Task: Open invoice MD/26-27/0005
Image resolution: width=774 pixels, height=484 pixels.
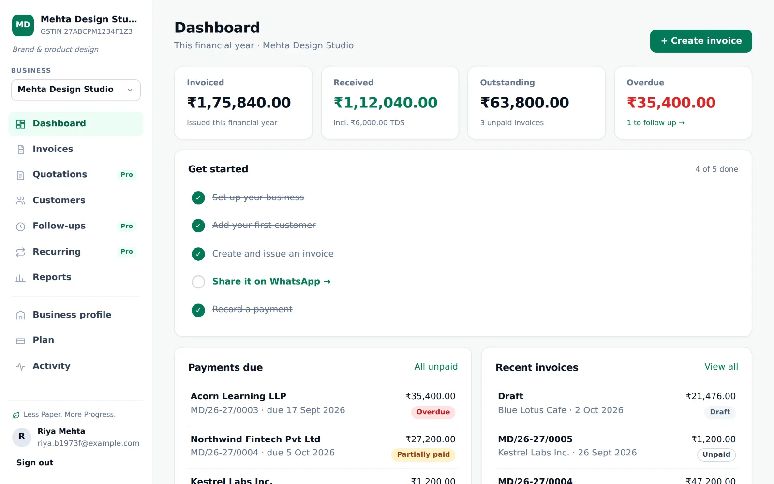Action: click(x=617, y=447)
